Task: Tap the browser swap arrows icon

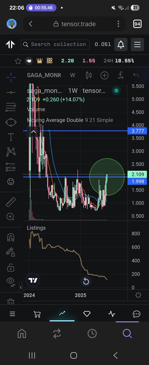Action: [57, 334]
